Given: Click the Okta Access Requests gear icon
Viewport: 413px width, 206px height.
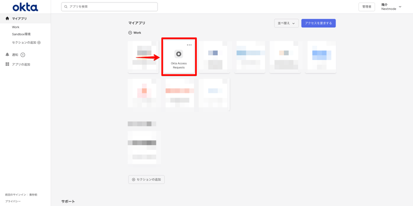Looking at the screenshot, I should click(x=179, y=54).
